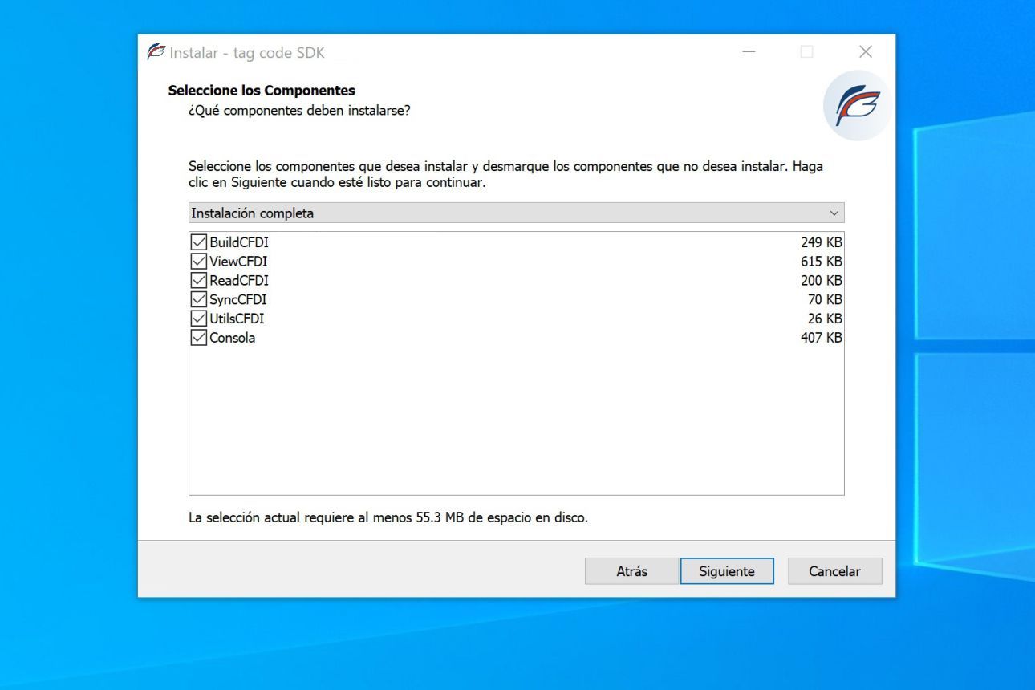Click the Seleccione los Componentes heading
Image resolution: width=1035 pixels, height=690 pixels.
pyautogui.click(x=262, y=91)
